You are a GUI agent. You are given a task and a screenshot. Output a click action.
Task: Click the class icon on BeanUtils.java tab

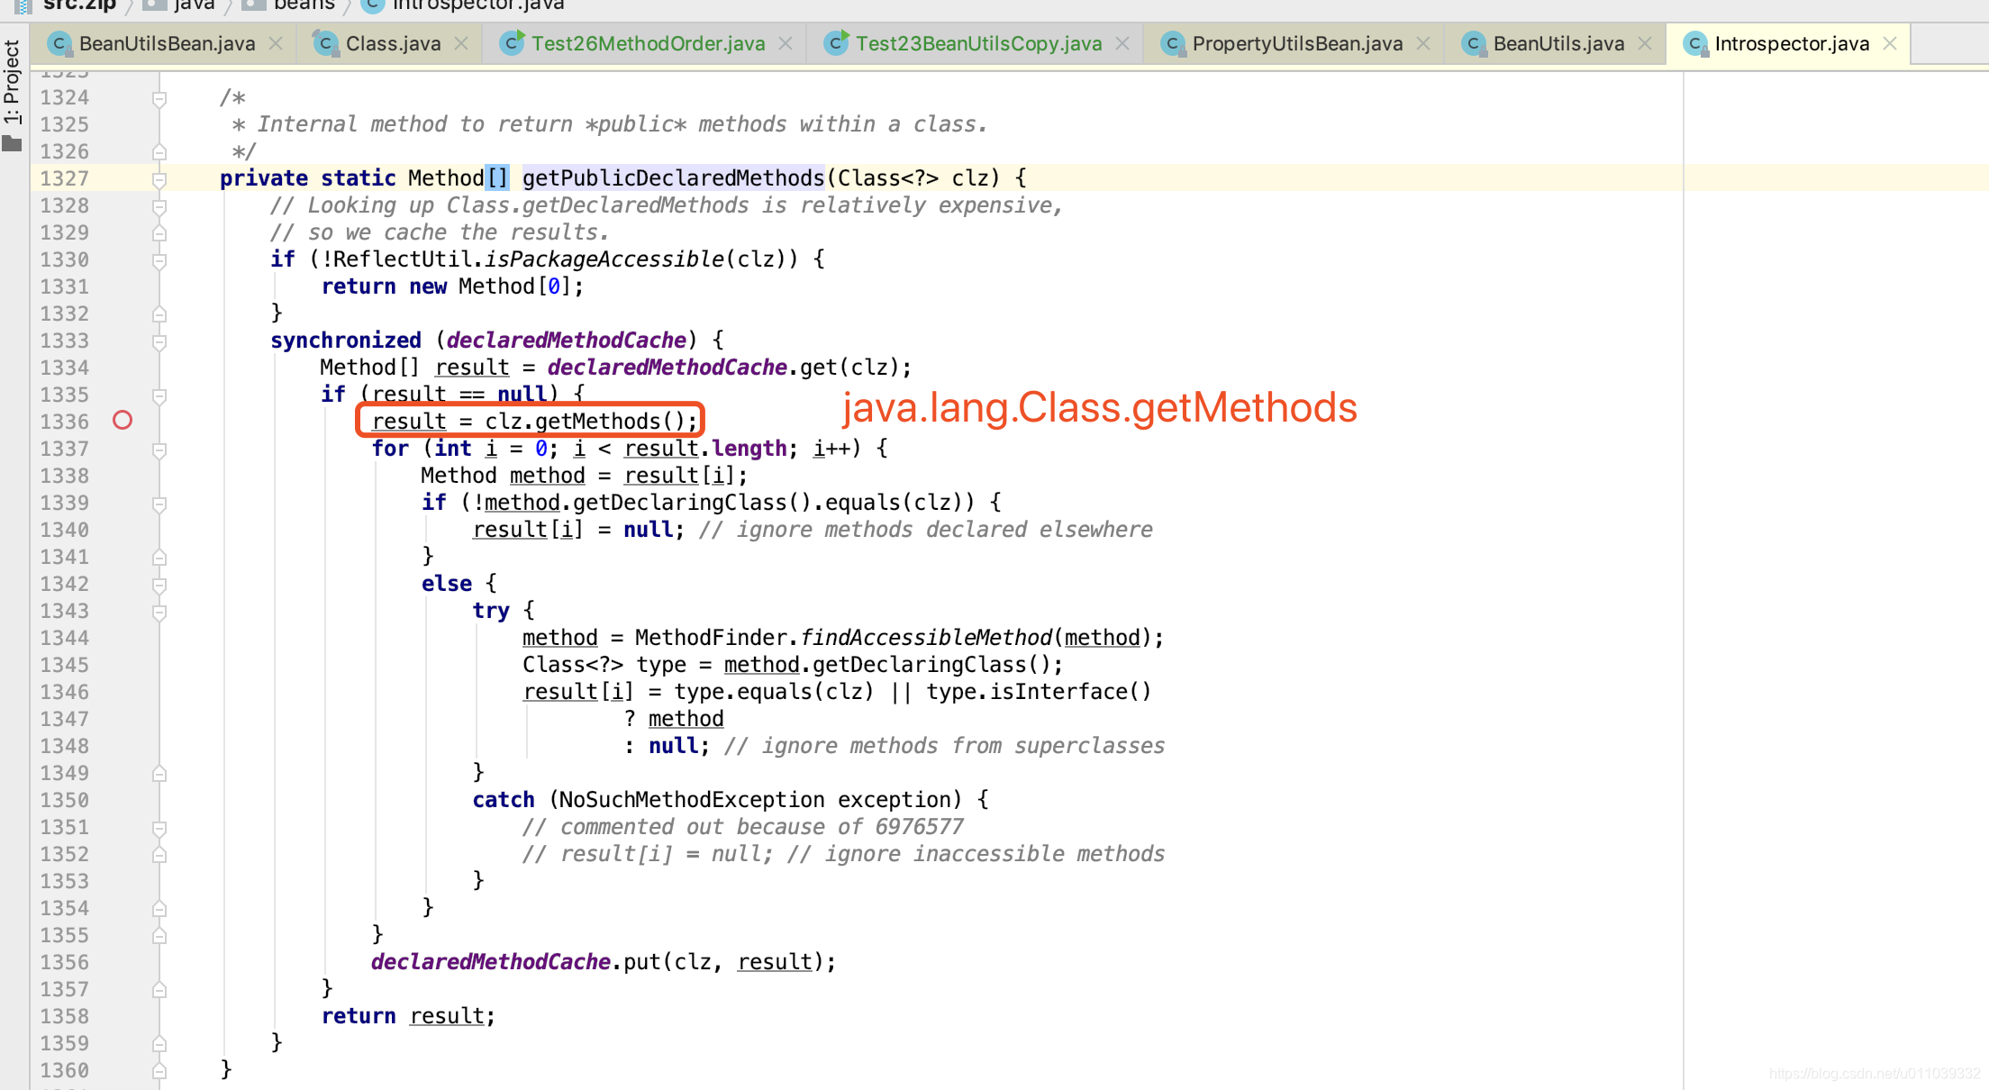1474,42
